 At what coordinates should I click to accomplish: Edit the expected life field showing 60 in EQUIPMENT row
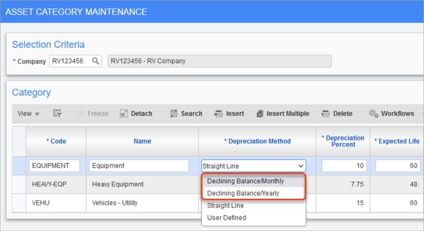tap(398, 166)
